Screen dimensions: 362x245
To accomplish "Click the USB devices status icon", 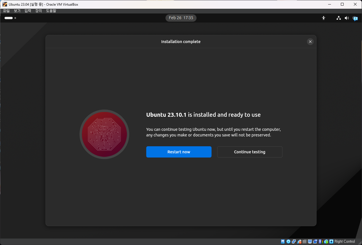I will pyautogui.click(x=299, y=242).
